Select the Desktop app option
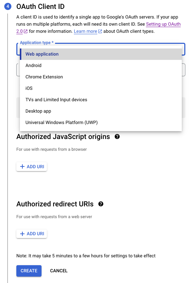196x283 pixels. coord(101,111)
